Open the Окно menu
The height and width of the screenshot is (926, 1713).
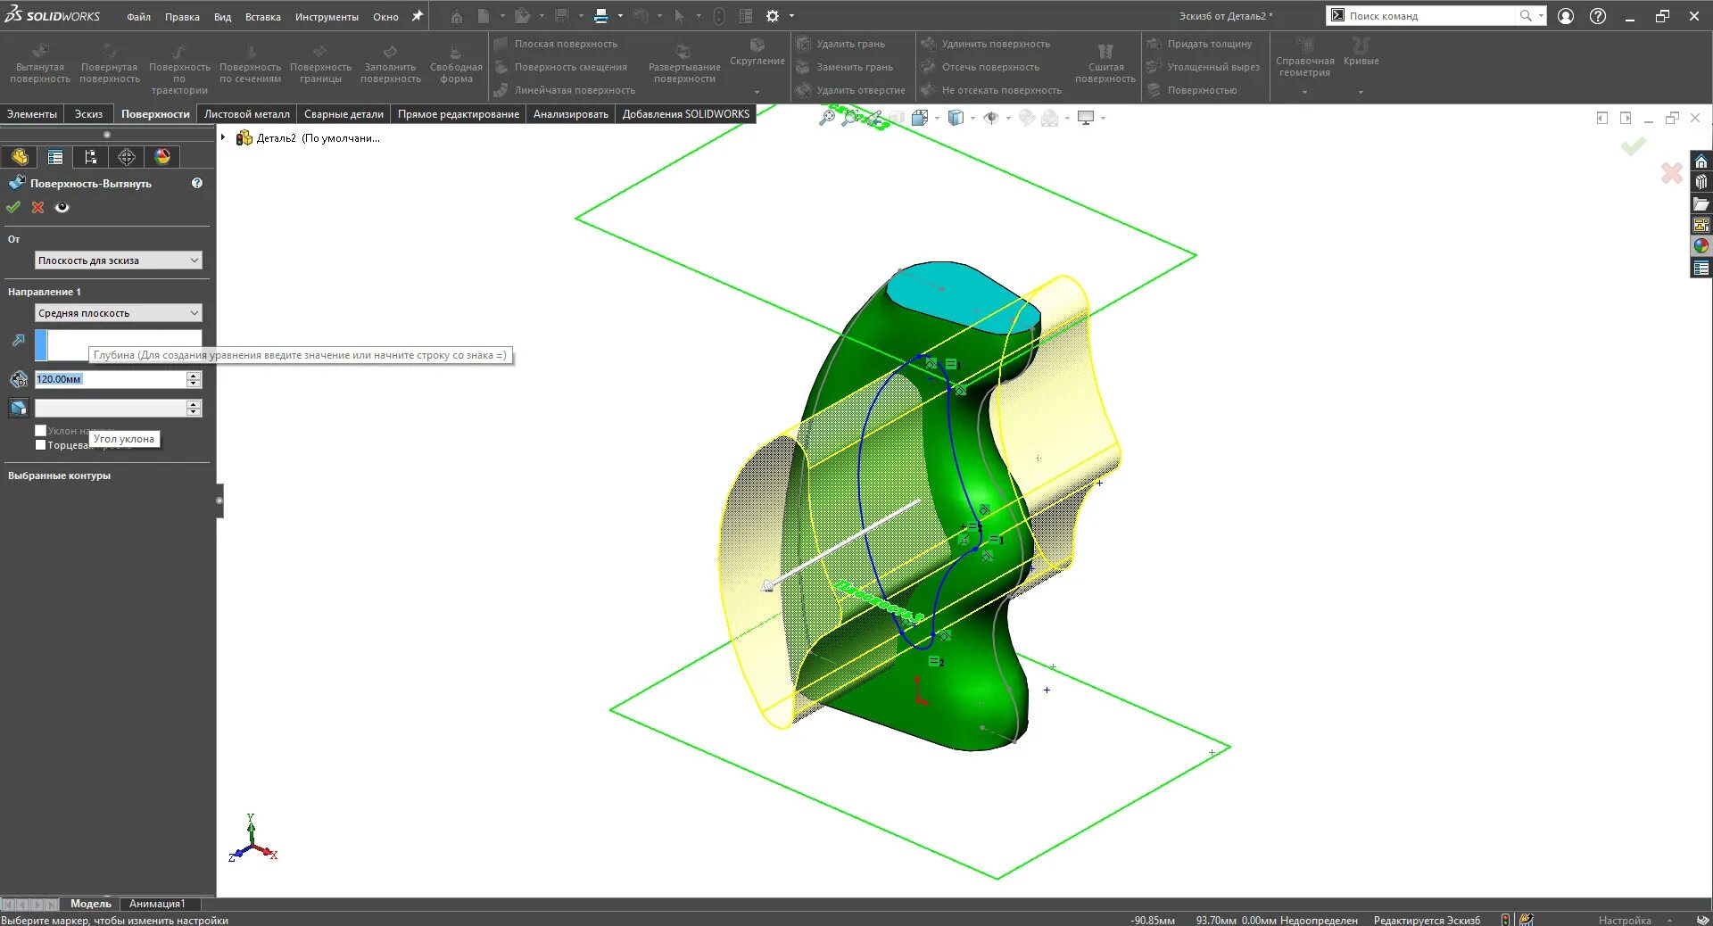(x=385, y=17)
